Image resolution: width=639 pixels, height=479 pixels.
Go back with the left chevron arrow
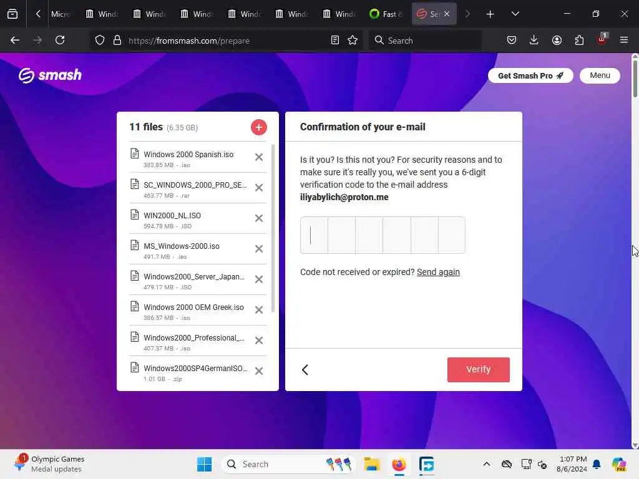click(x=305, y=369)
